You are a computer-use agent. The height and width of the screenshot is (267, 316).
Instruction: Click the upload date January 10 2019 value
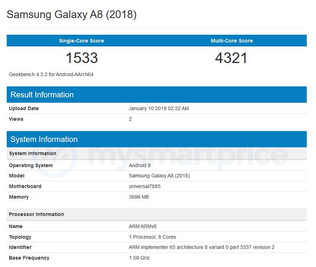click(159, 108)
